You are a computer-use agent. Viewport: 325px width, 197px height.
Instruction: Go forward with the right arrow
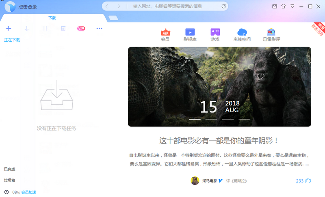(119, 6)
